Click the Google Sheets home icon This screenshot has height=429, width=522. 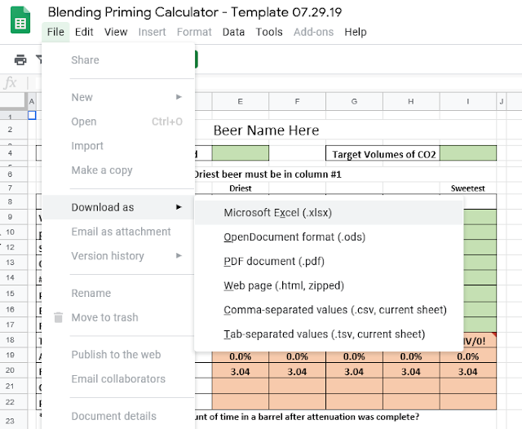point(20,20)
